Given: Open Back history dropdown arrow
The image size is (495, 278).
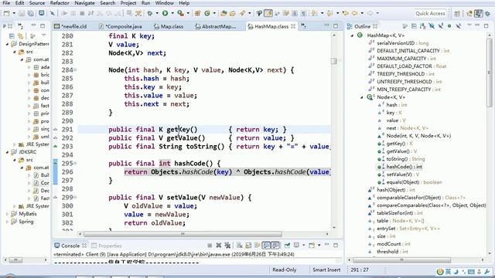Looking at the screenshot, I should click(x=362, y=13).
